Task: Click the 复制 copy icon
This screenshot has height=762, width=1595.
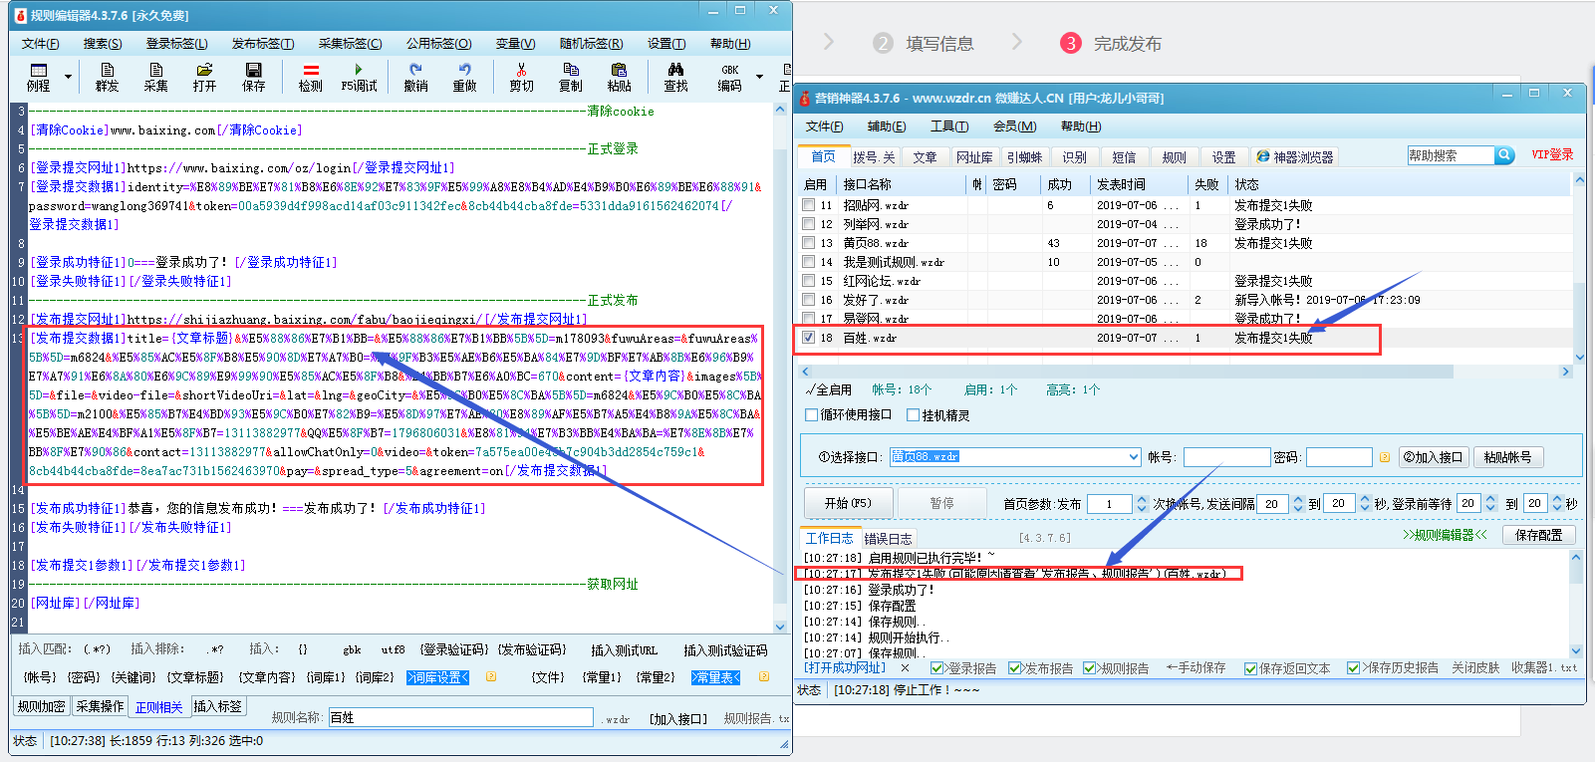Action: pyautogui.click(x=571, y=77)
